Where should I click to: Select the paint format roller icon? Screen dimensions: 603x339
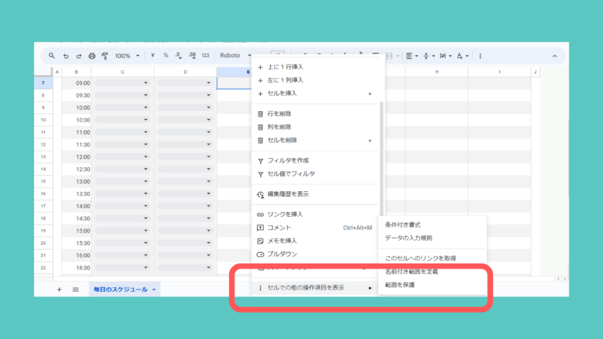tap(105, 56)
